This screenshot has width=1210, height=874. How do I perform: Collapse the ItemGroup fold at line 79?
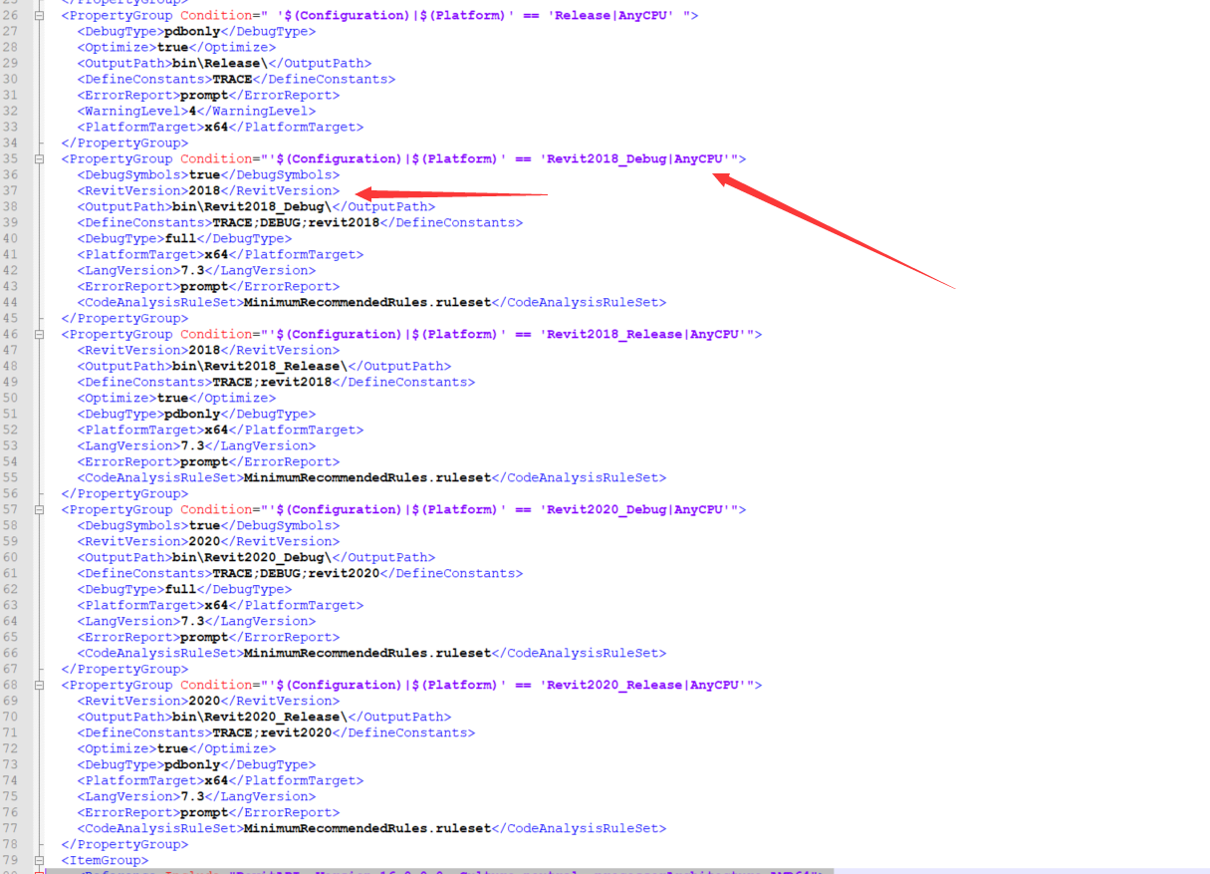click(x=39, y=861)
